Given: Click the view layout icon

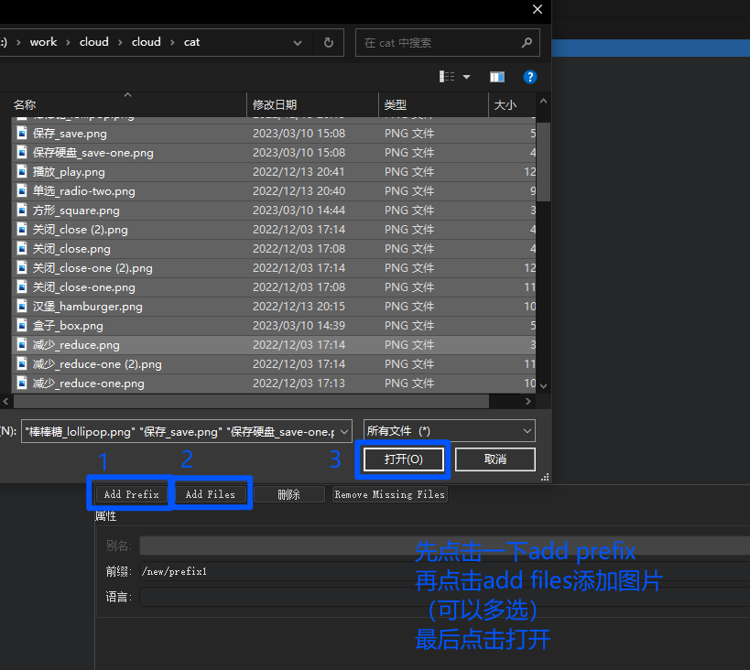Looking at the screenshot, I should [447, 77].
